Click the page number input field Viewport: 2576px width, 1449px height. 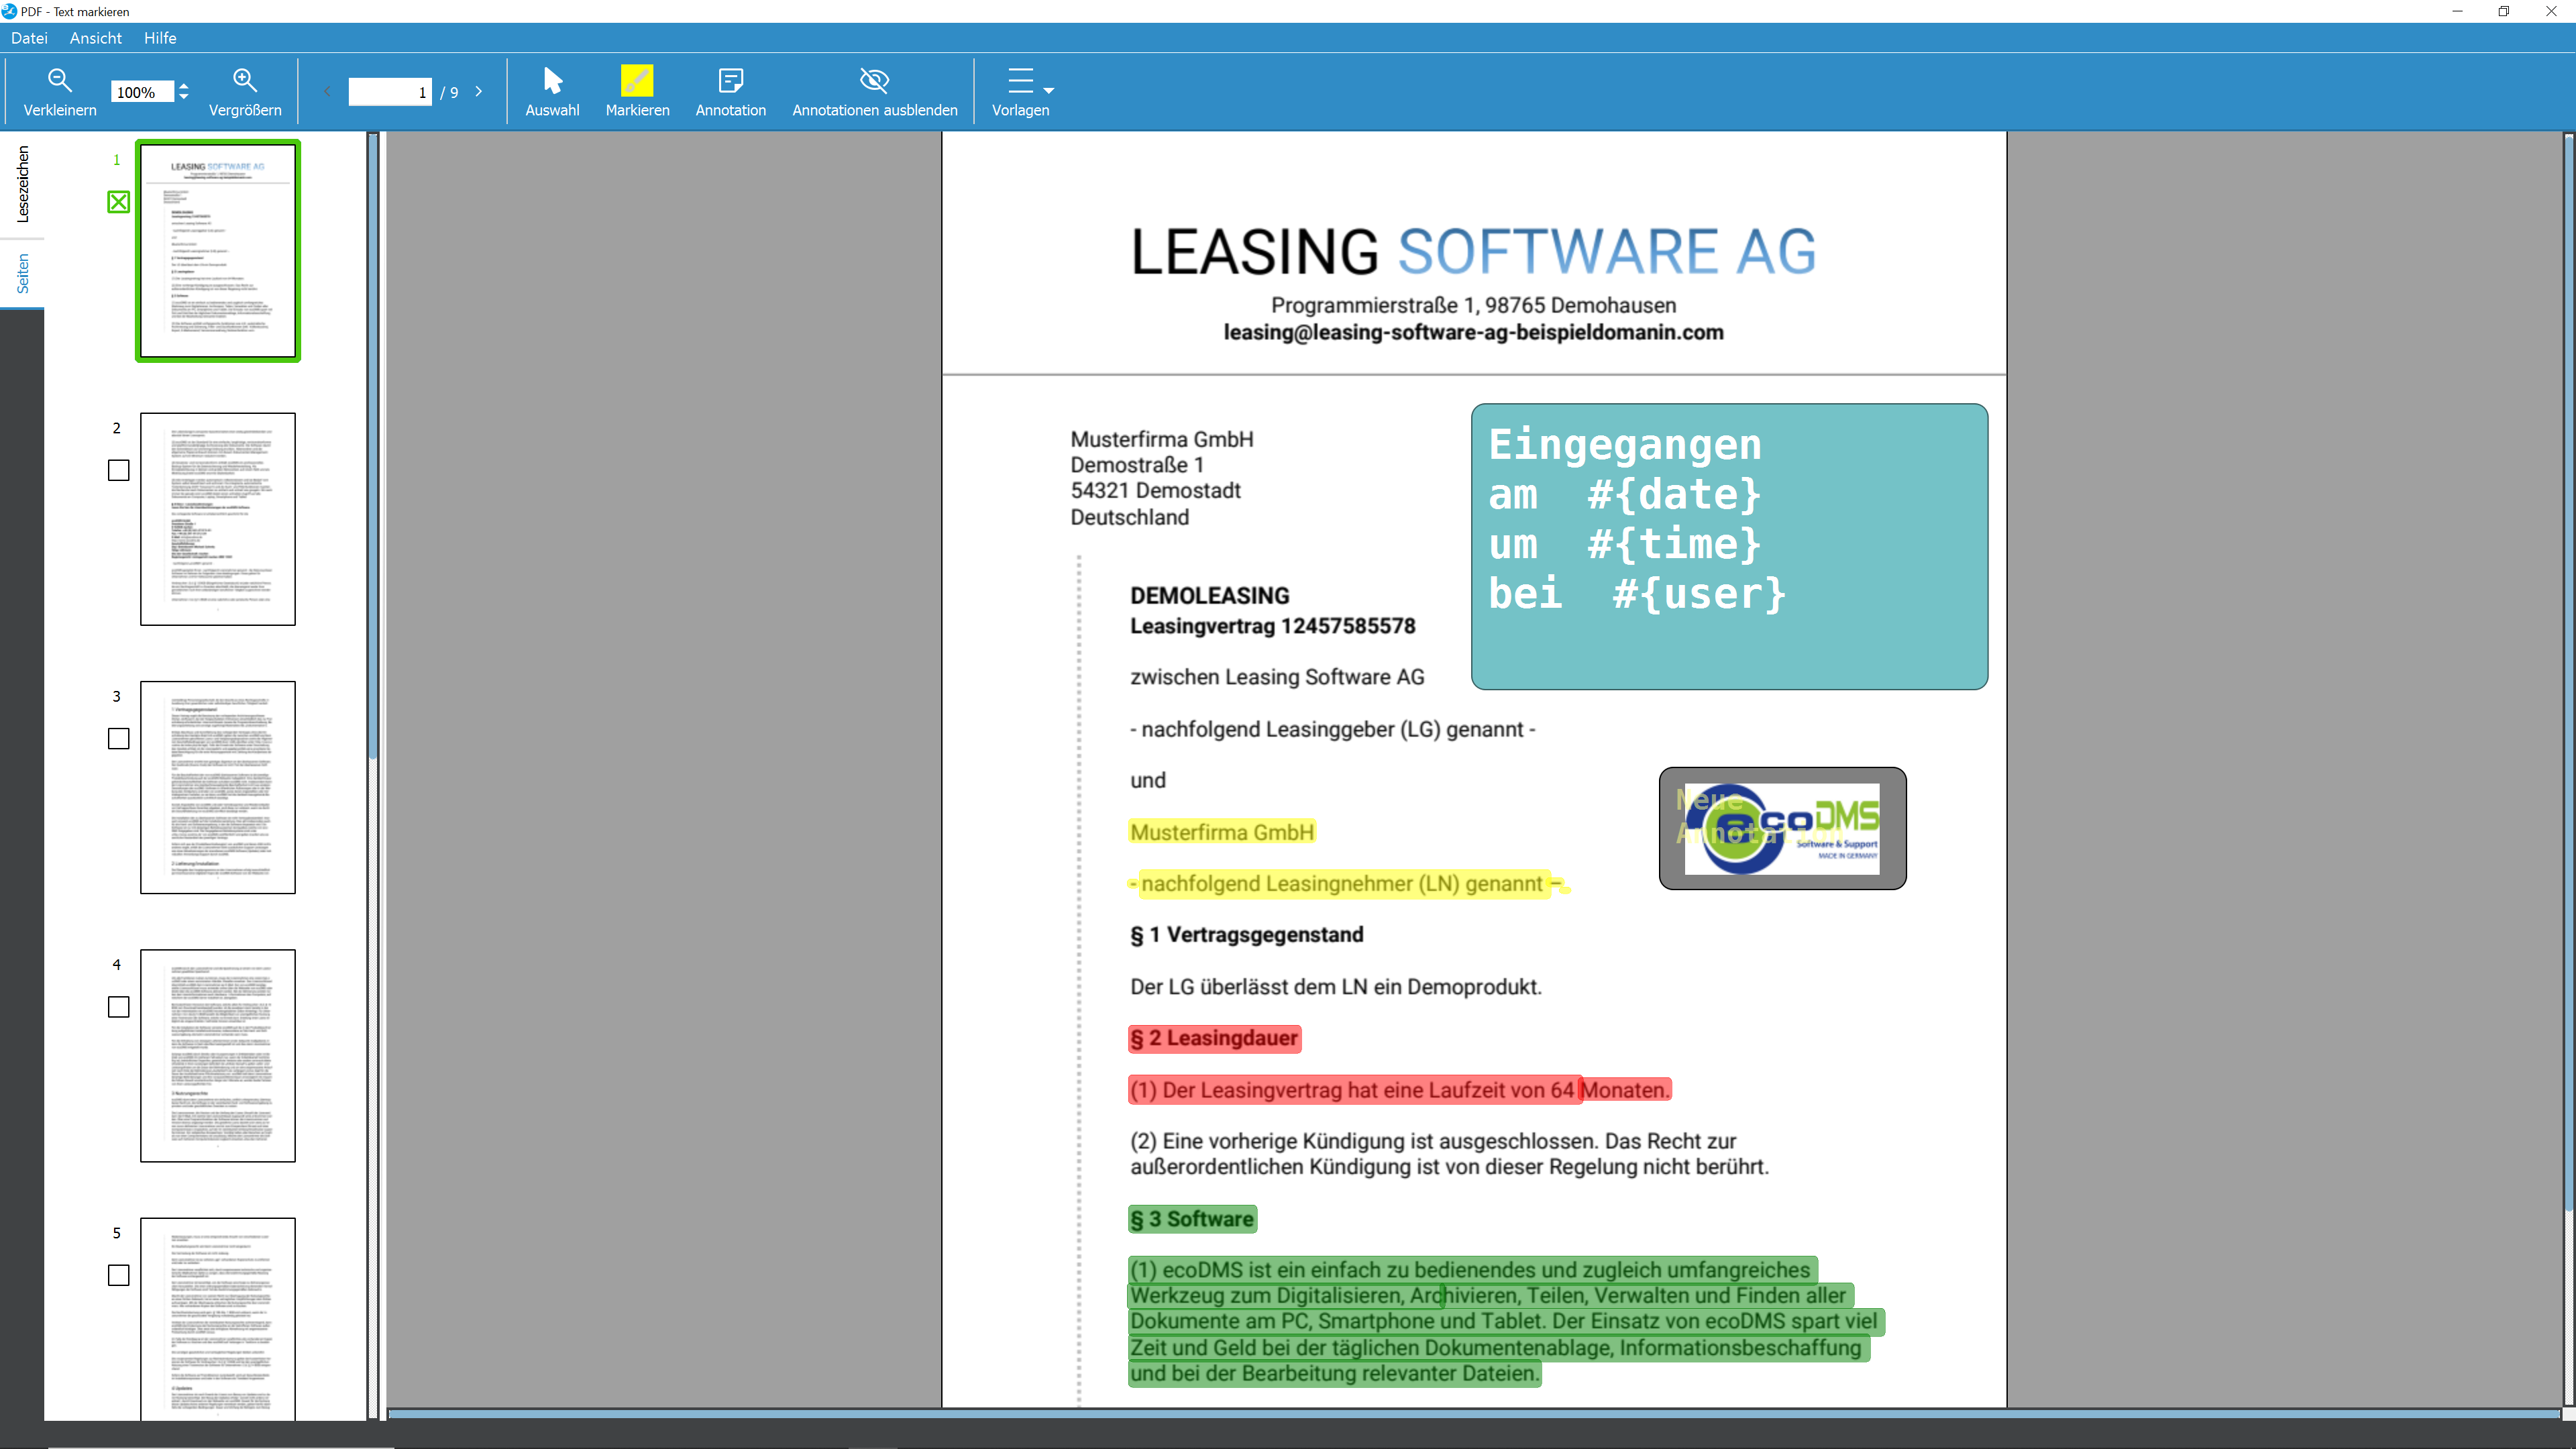(389, 92)
